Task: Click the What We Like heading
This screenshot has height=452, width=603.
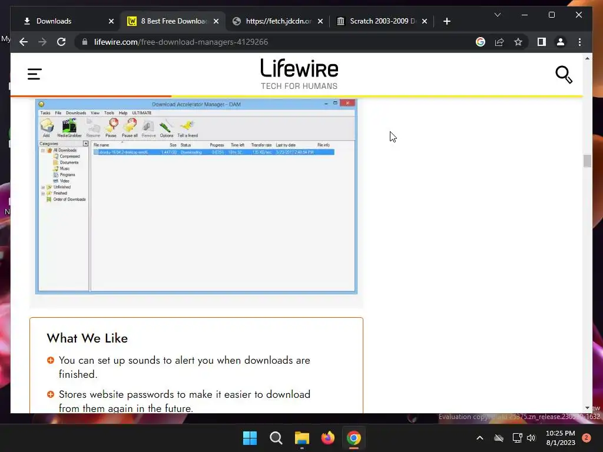Action: (x=87, y=338)
